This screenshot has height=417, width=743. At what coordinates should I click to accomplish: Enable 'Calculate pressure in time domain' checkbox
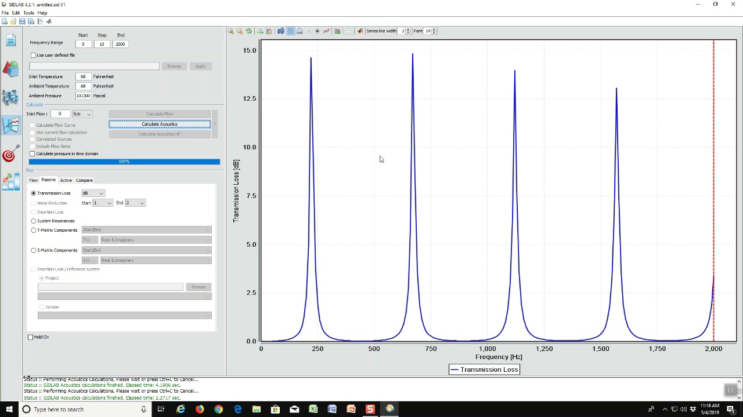(33, 153)
